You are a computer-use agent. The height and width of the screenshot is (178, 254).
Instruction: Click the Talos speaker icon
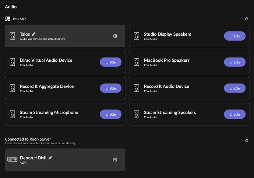(x=13, y=36)
